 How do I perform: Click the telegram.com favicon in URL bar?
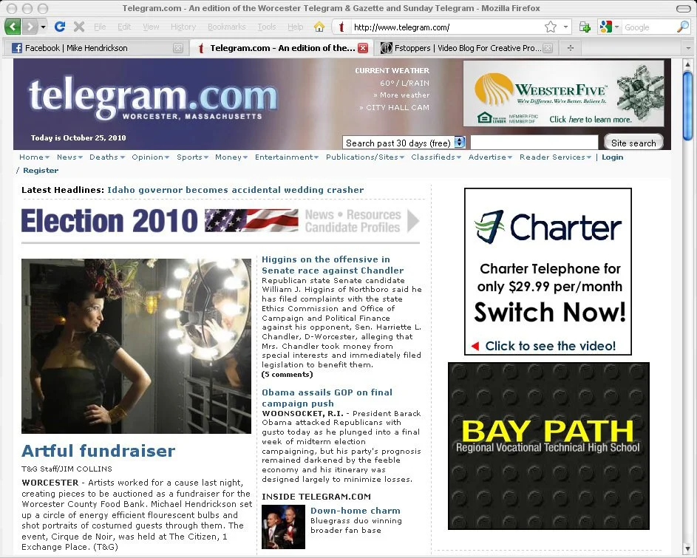(x=341, y=27)
